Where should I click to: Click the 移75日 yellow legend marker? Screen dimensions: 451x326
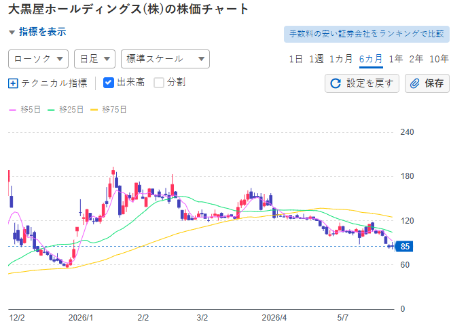tap(94, 110)
